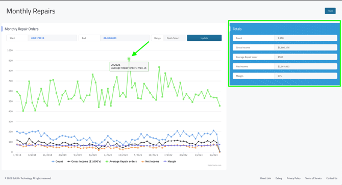Click the Net Income total value field

tap(306, 66)
